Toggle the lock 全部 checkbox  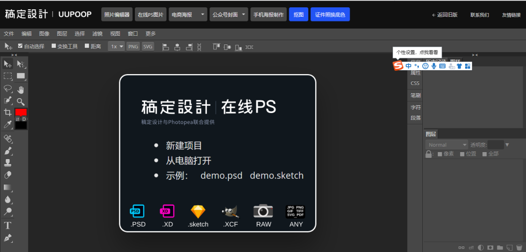point(485,154)
